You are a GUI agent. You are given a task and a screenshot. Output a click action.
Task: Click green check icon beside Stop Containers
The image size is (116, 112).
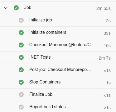[x=21, y=82]
